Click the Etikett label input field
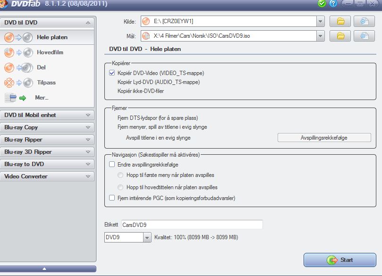 click(192, 225)
